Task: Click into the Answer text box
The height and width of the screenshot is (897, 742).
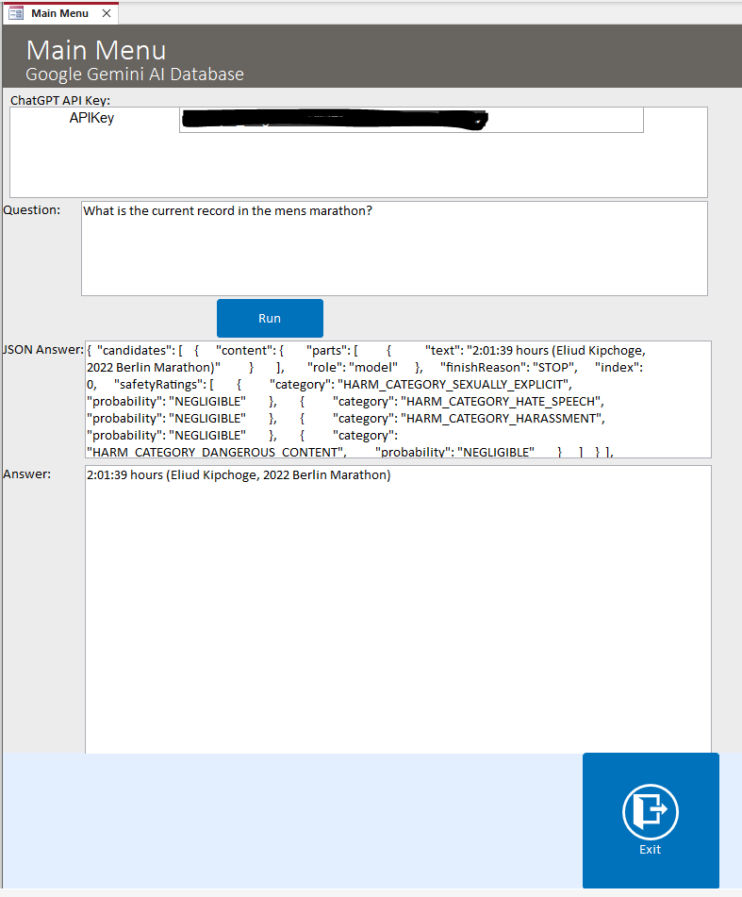Action: [399, 609]
